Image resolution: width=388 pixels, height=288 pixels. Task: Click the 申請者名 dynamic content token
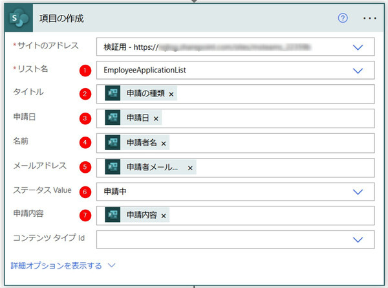[137, 142]
